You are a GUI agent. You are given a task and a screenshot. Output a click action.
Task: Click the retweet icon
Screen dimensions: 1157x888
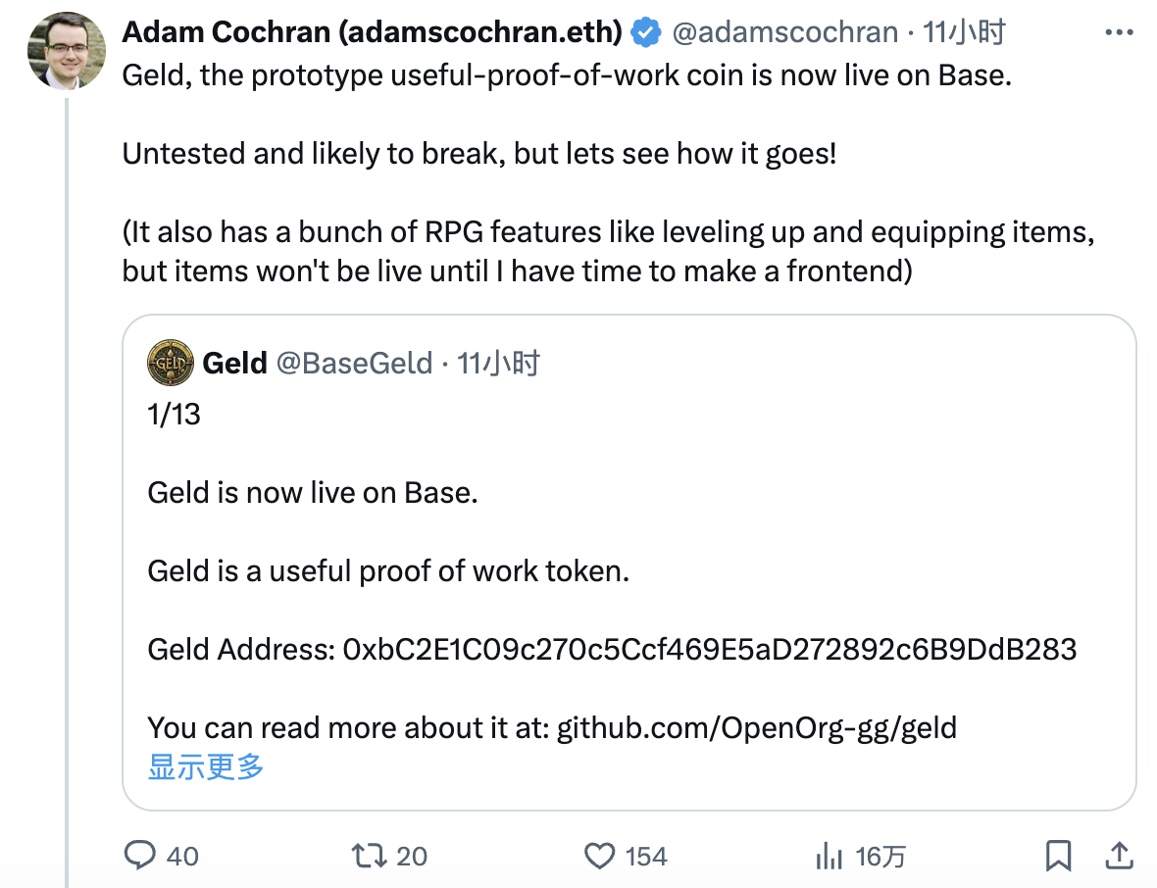367,856
